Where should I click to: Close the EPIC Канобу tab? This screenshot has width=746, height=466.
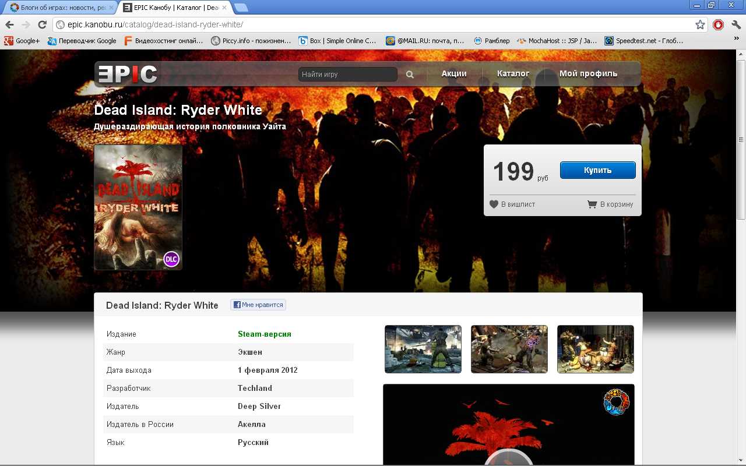tap(224, 8)
